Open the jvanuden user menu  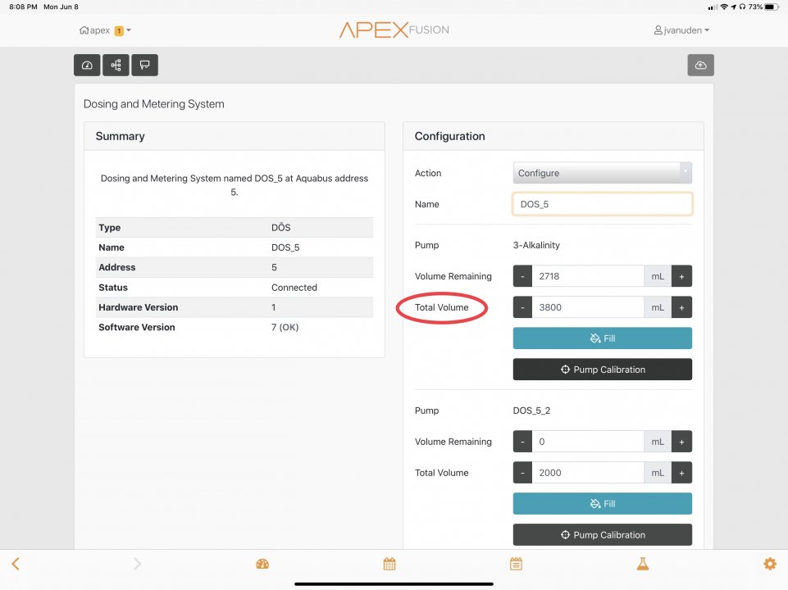tap(681, 30)
